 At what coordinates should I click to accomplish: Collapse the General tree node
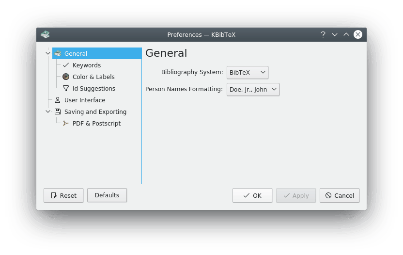(x=48, y=53)
